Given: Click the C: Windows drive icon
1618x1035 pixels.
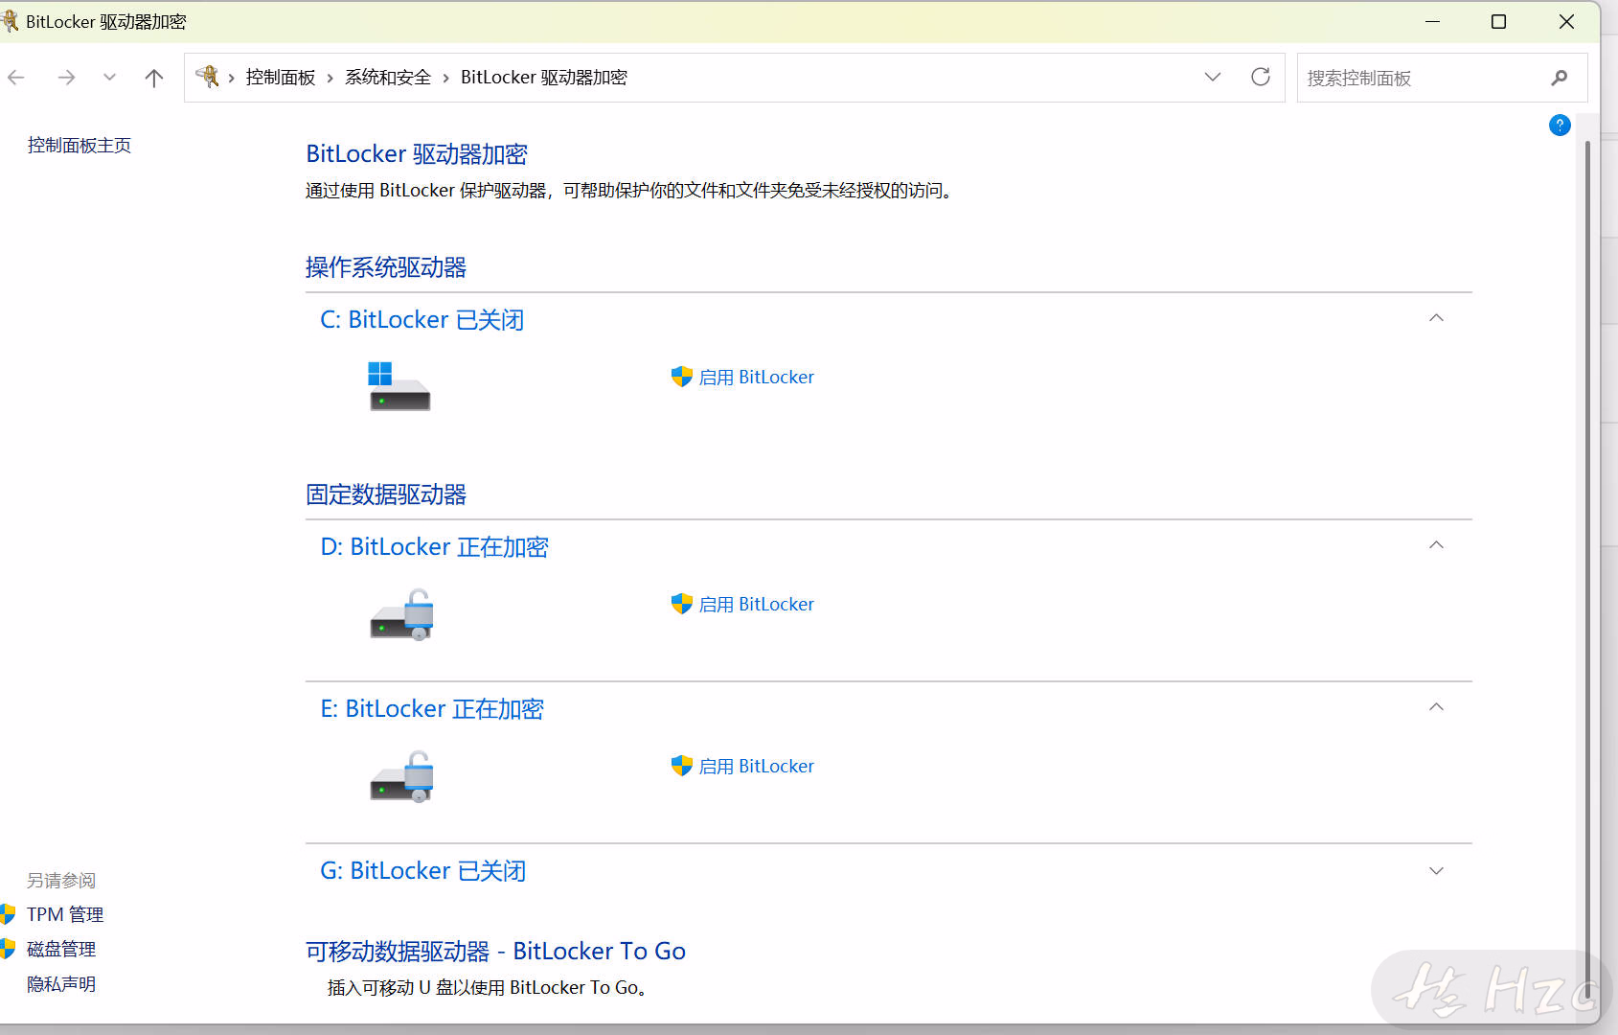Looking at the screenshot, I should [399, 386].
